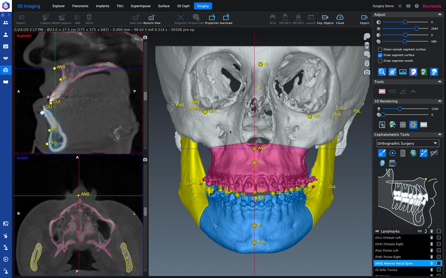
Task: Uncheck Draw segment surface
Action: tap(380, 55)
